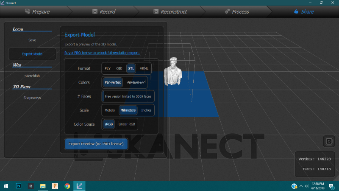Select Export Model in the sidebar
The width and height of the screenshot is (339, 191).
pyautogui.click(x=32, y=54)
